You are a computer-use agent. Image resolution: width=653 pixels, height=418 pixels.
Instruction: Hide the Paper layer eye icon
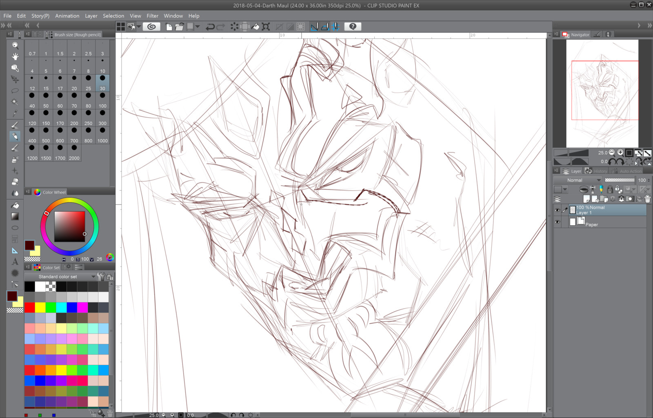pyautogui.click(x=557, y=222)
